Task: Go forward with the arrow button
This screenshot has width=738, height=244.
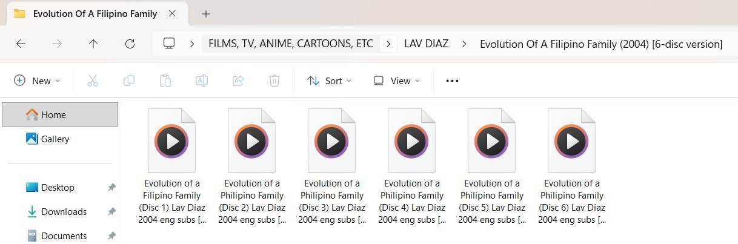Action: pyautogui.click(x=57, y=44)
